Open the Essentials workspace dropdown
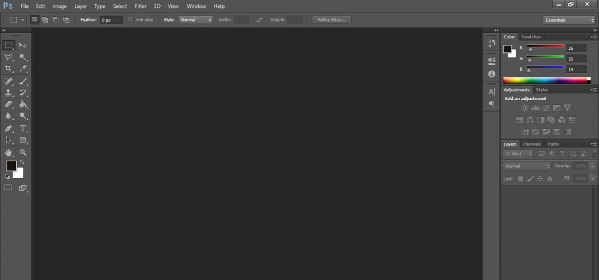The width and height of the screenshot is (599, 280). [568, 20]
